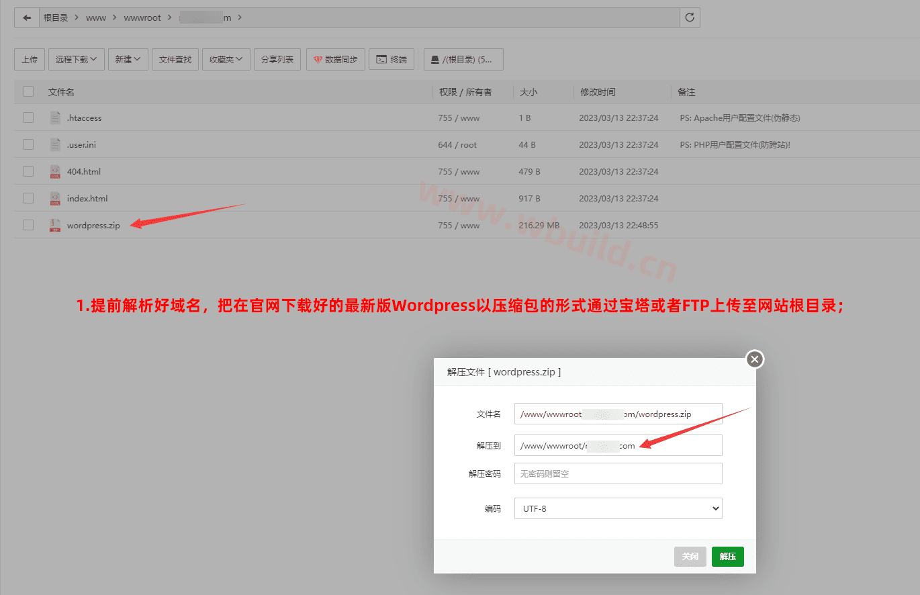920x595 pixels.
Task: Open the 远程下载 dropdown
Action: (x=76, y=59)
